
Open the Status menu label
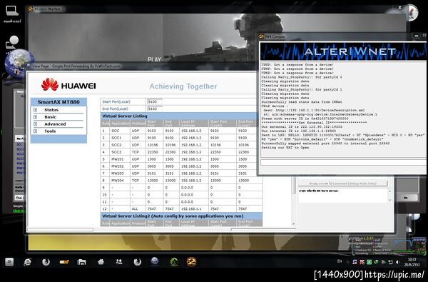click(x=51, y=110)
